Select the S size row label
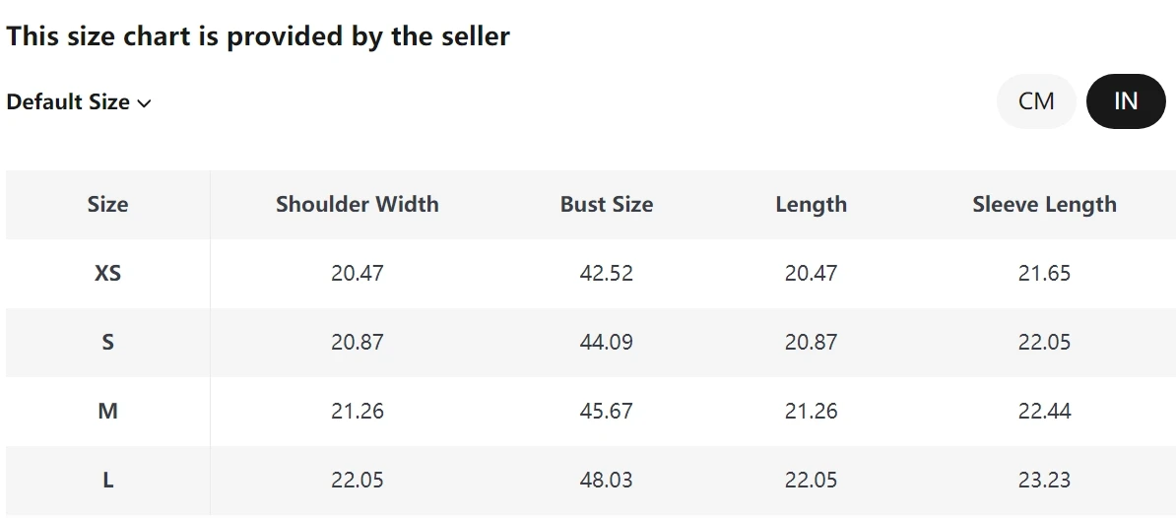Screen dimensions: 1176x518 coord(107,343)
